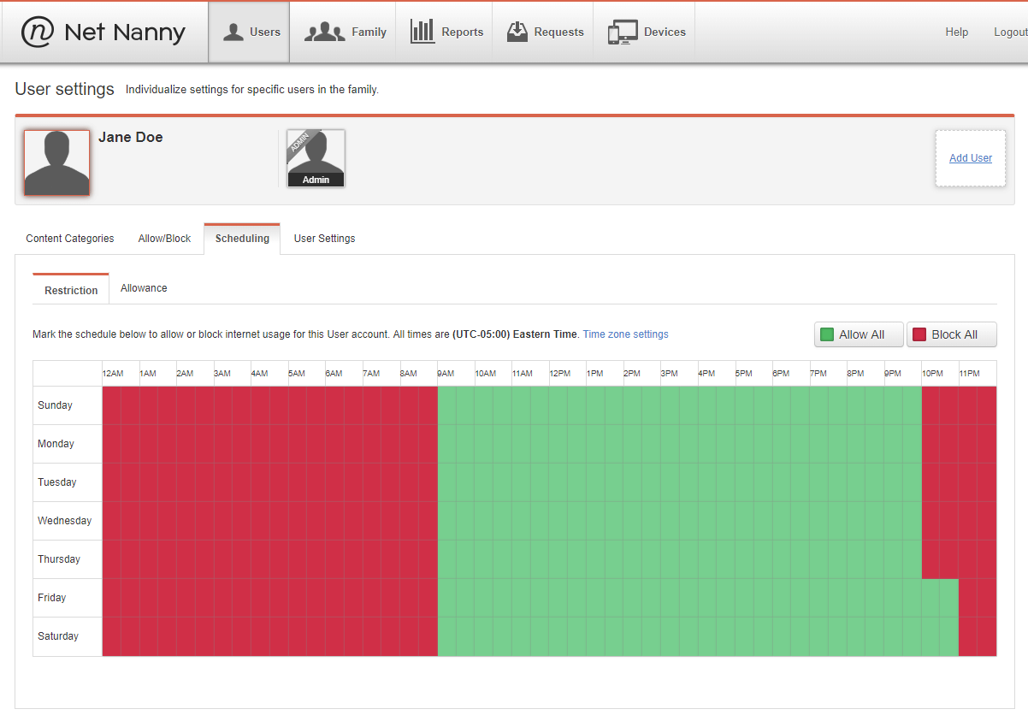Toggle Monday 9AM first time block

click(446, 444)
